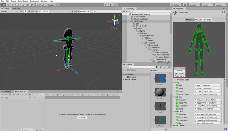
Task: Open mmAvatar help icon in Inspector
Action: 222,12
